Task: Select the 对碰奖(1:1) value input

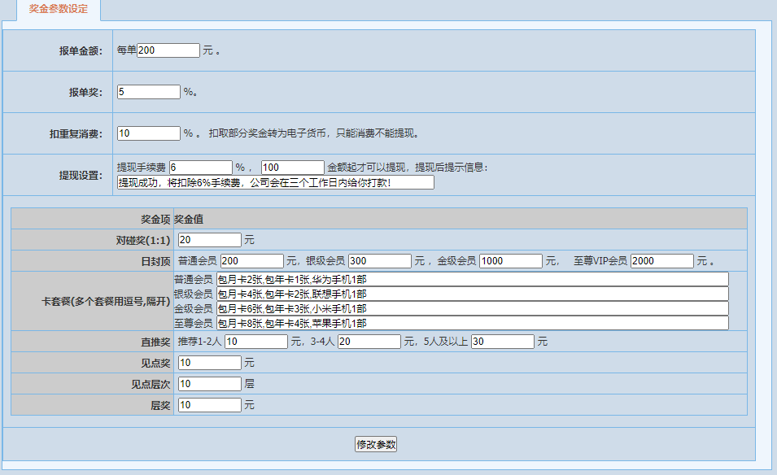Action: pos(210,240)
